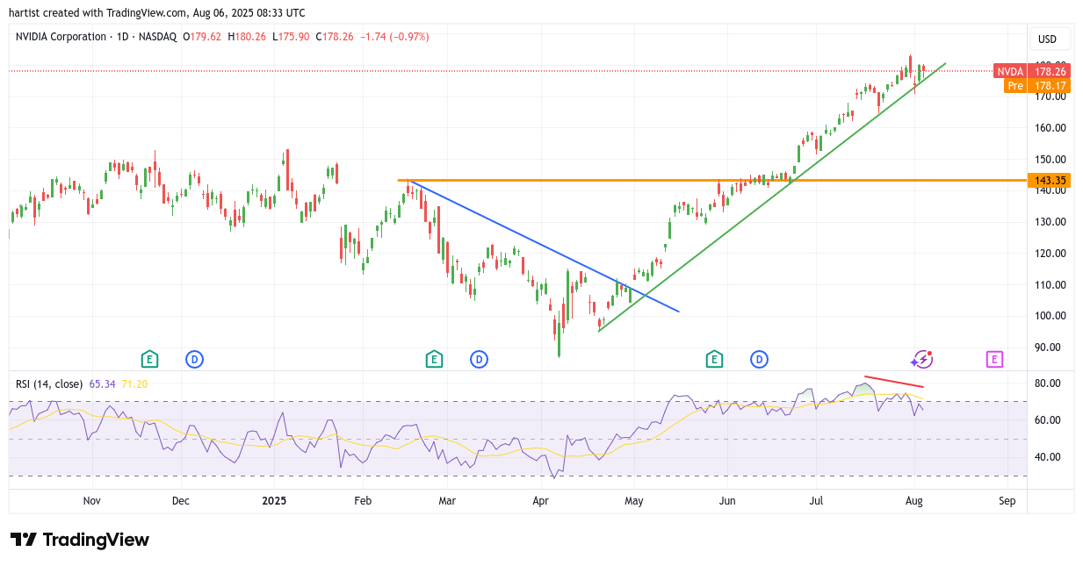Click the low price L175.90
1083x566 pixels.
coord(291,37)
